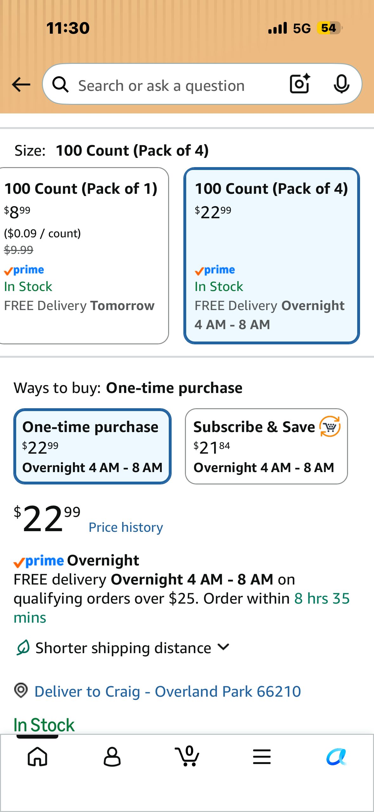Tap the back arrow icon

[21, 85]
